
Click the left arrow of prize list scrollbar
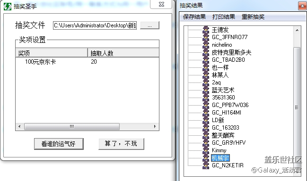point(19,126)
